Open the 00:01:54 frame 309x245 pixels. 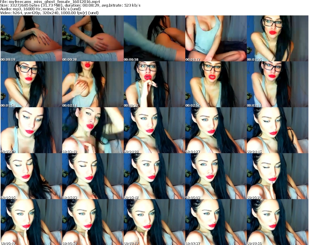click(x=31, y=84)
